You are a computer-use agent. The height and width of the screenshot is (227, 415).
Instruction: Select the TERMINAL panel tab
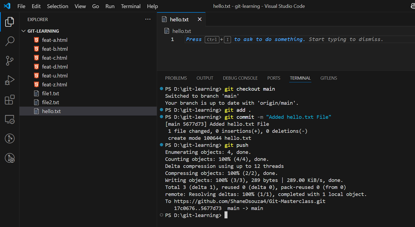pos(300,78)
